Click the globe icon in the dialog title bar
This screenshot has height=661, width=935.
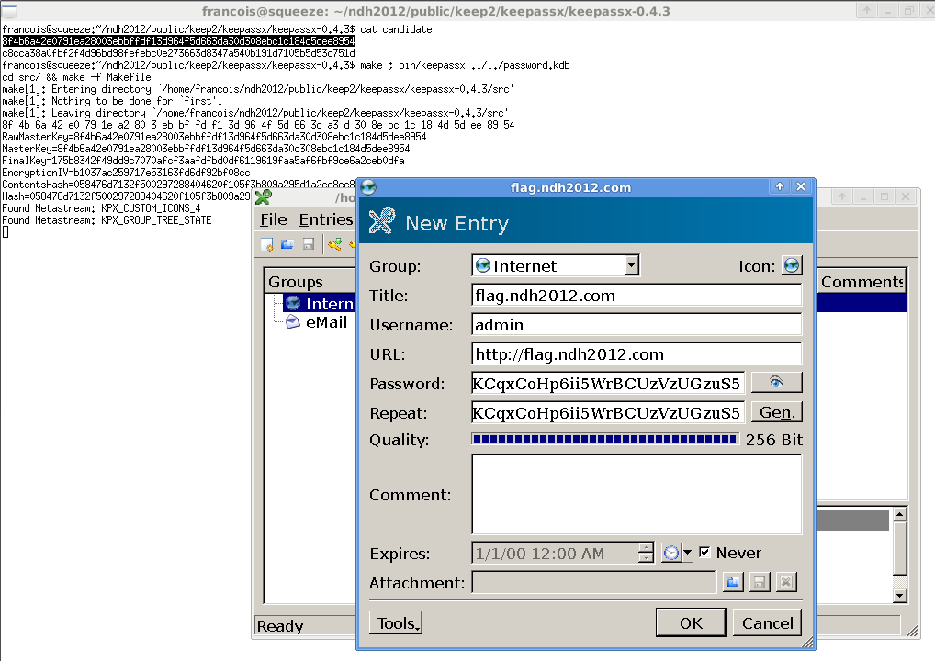(x=368, y=188)
